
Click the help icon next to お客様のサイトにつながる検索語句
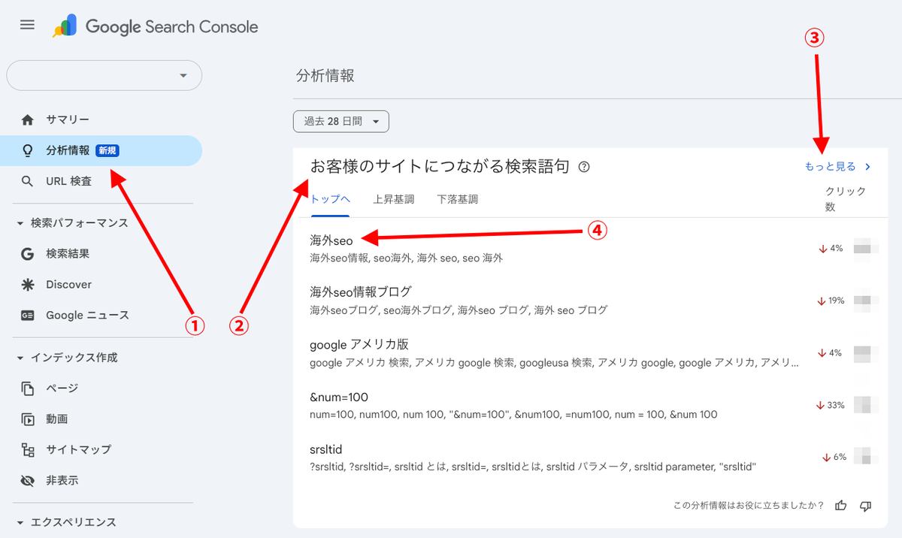584,167
